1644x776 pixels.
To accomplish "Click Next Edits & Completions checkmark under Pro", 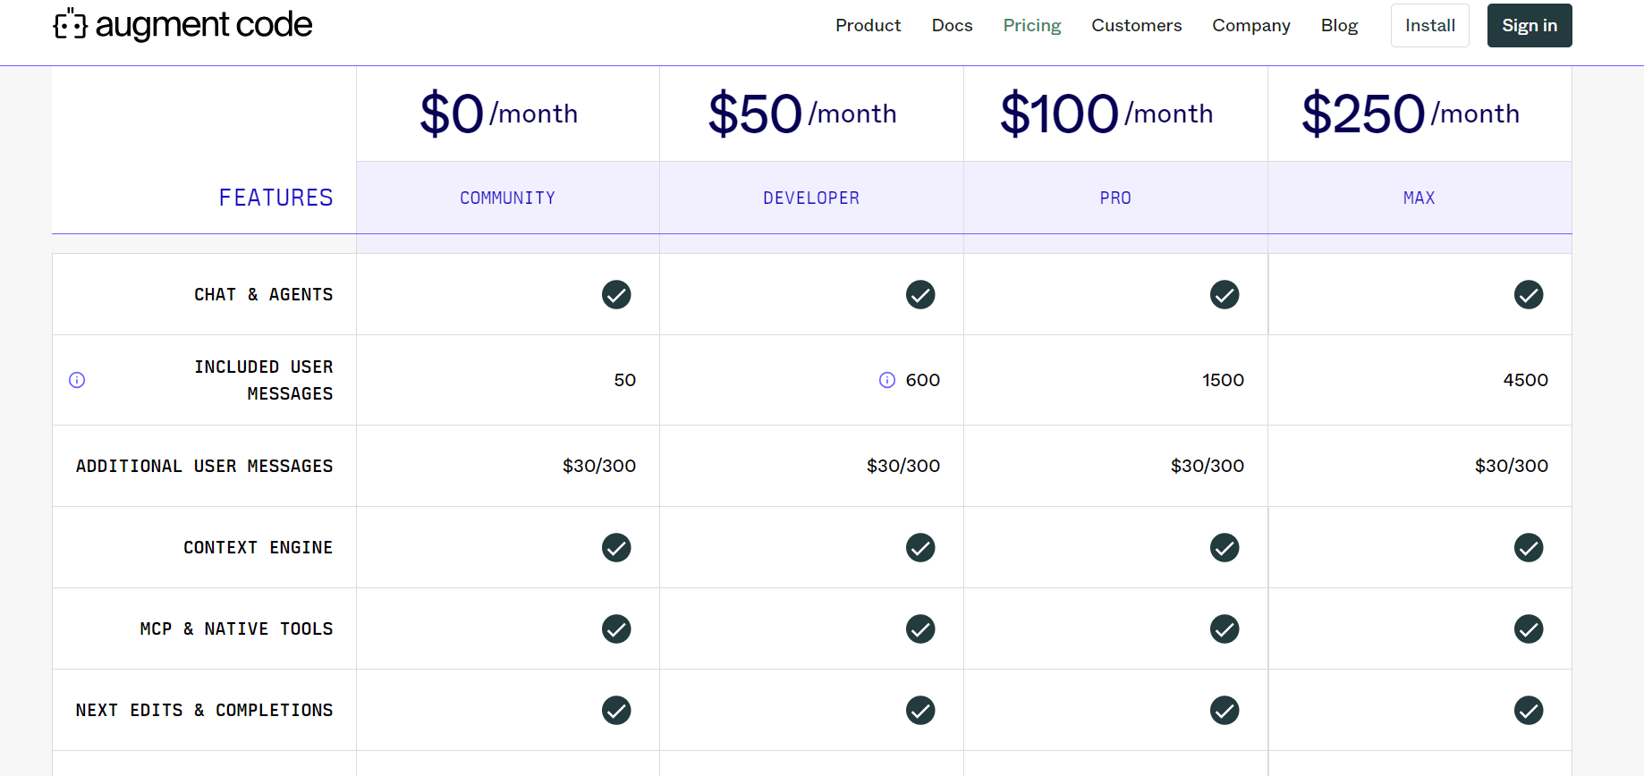I will point(1225,710).
